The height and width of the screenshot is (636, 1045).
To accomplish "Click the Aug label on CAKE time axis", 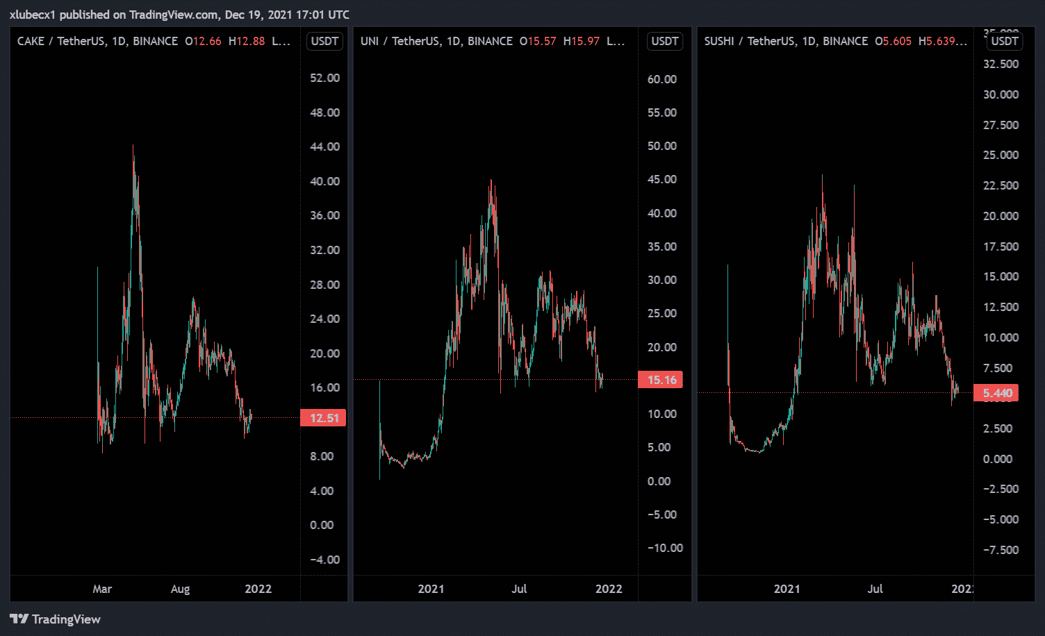I will click(180, 589).
